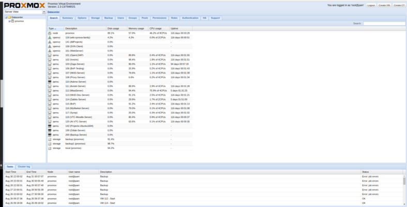Click the openvz icon for 161 (WebServer)
This screenshot has height=207, width=407.
[50, 51]
